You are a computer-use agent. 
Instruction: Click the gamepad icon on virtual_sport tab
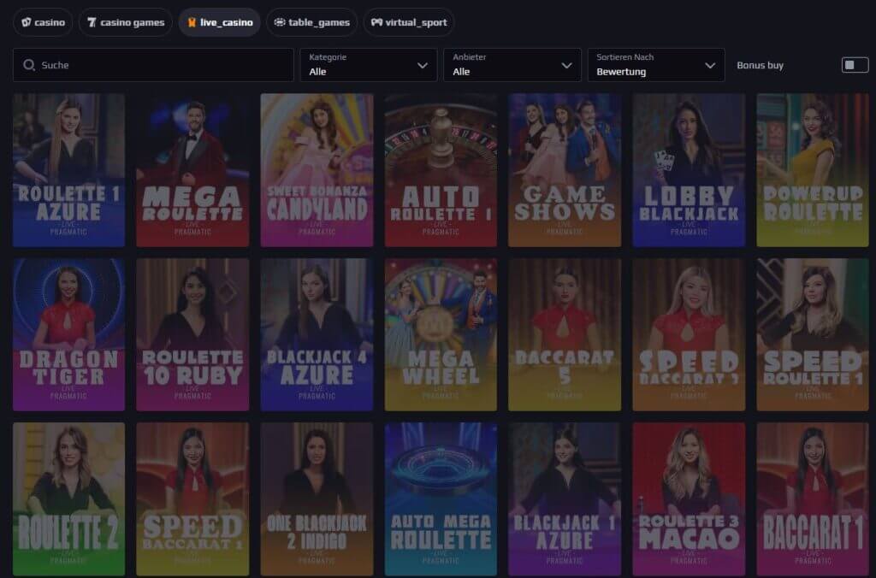point(377,22)
